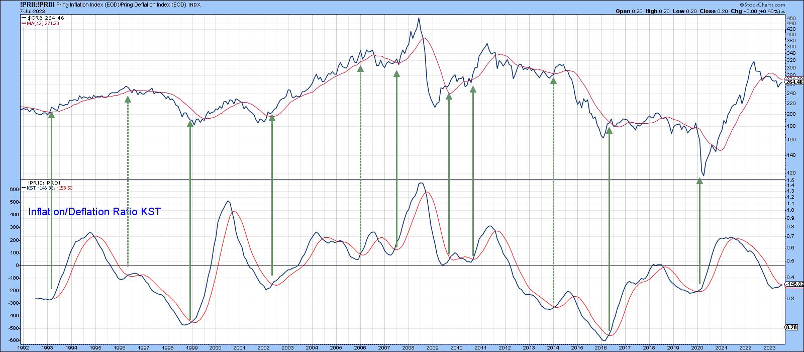Click the green arrowhead at the 2020 low

[699, 181]
